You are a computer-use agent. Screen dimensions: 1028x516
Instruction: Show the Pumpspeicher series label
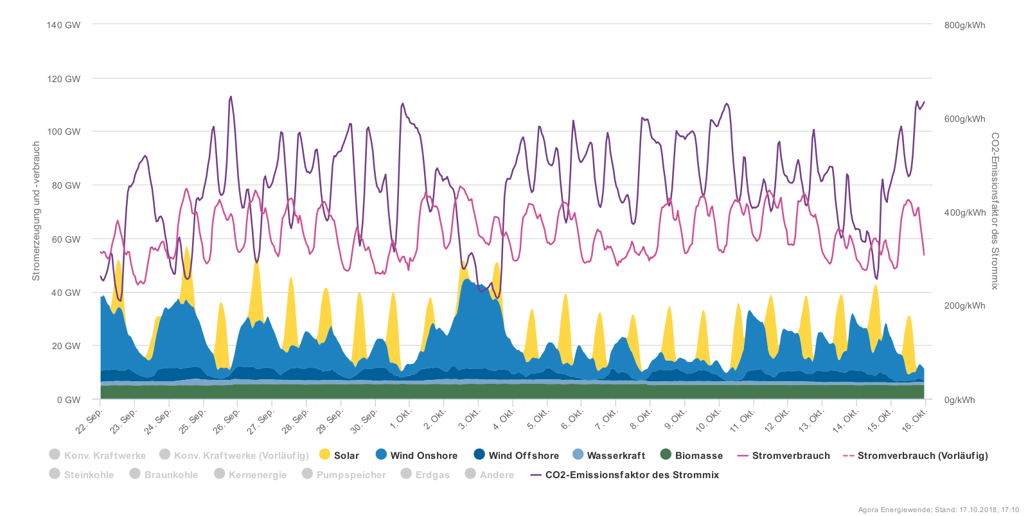[x=351, y=475]
